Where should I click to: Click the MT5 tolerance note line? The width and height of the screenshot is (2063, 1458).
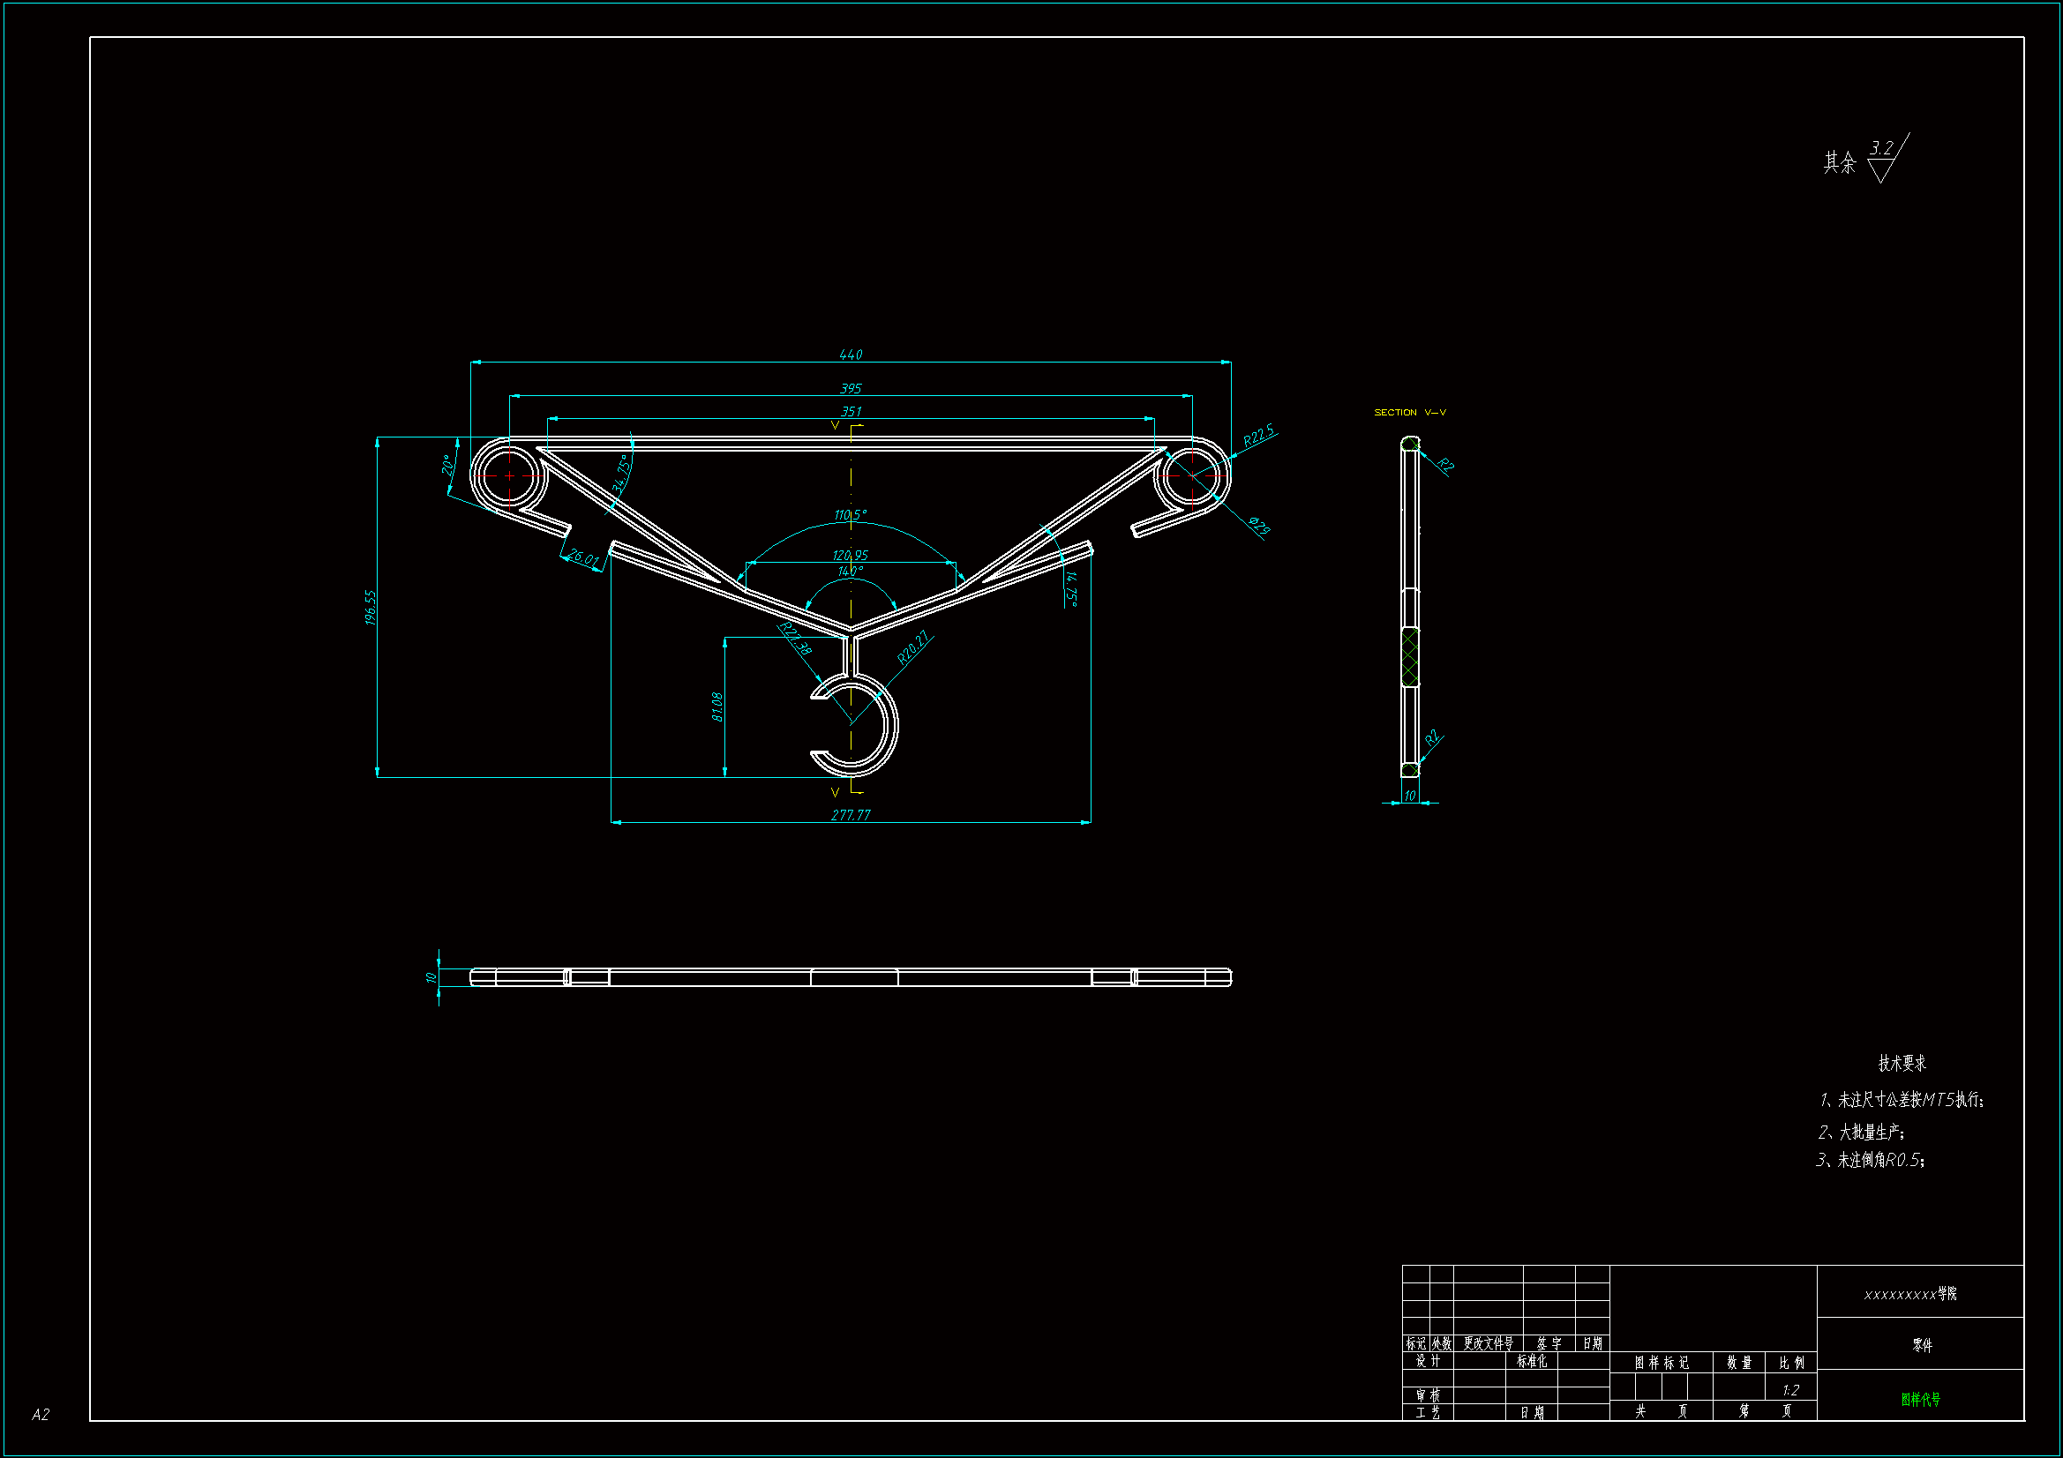point(1902,1100)
